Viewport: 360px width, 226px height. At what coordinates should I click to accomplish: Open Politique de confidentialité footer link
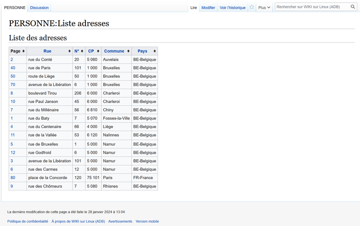click(x=28, y=222)
